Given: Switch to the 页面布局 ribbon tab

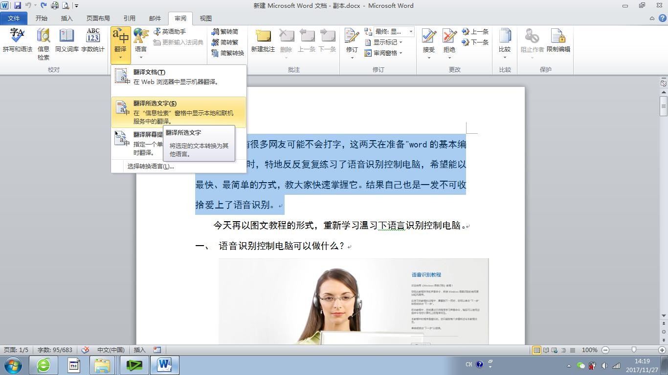Looking at the screenshot, I should pos(98,19).
